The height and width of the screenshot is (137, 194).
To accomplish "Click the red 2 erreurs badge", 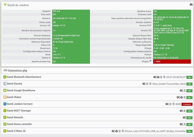I will click(x=187, y=104).
